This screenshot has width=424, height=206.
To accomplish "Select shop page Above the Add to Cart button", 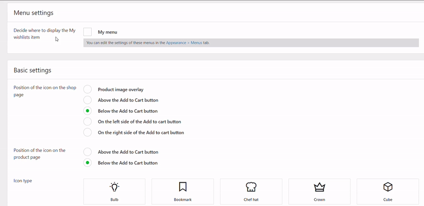I will tap(87, 100).
